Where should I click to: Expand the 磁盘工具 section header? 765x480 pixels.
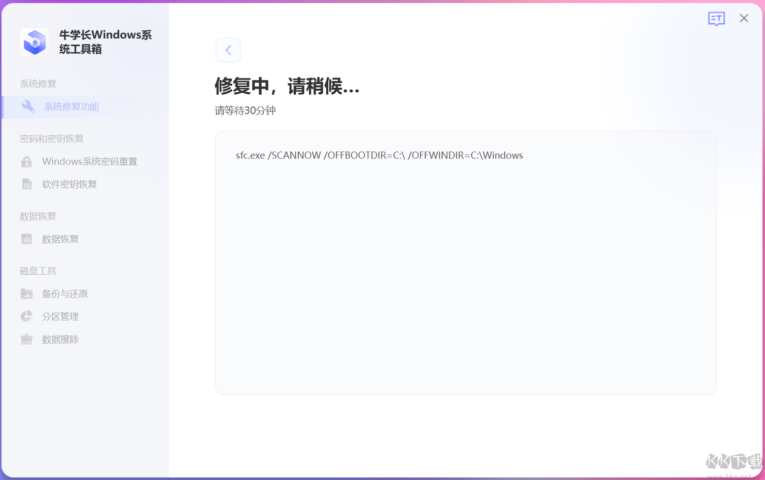coord(37,271)
